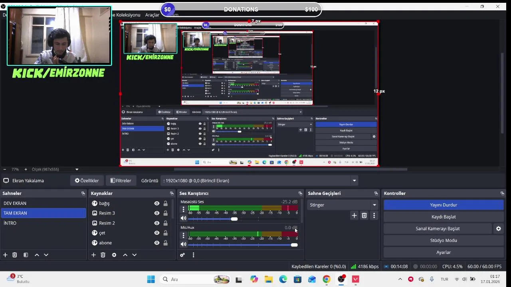
Task: Remove transition with trash in Sahne Geçişleri
Action: (364, 216)
